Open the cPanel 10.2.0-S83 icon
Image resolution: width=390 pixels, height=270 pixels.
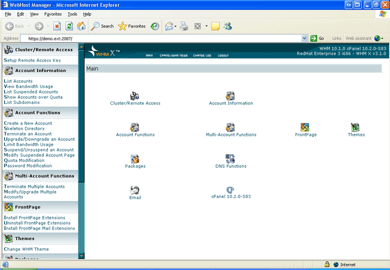[230, 190]
